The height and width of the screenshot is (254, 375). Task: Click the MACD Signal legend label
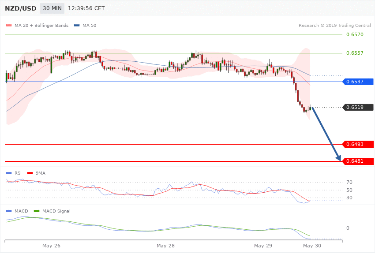click(x=56, y=211)
